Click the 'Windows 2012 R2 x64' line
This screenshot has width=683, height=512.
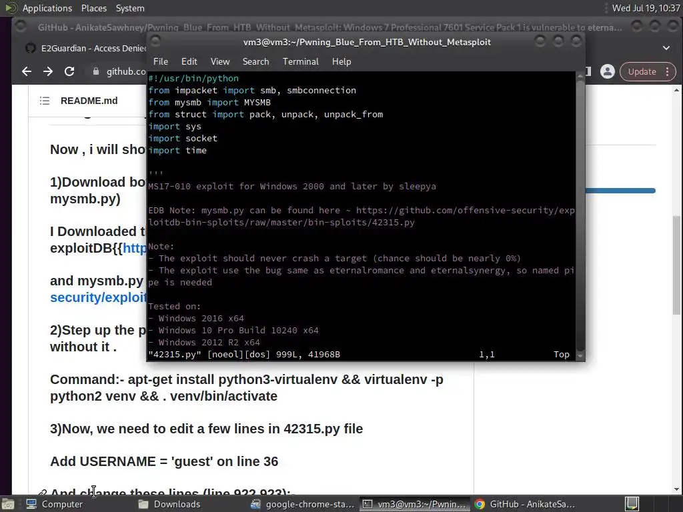click(204, 343)
